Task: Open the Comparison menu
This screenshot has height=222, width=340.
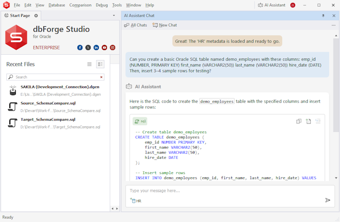Action: point(80,5)
